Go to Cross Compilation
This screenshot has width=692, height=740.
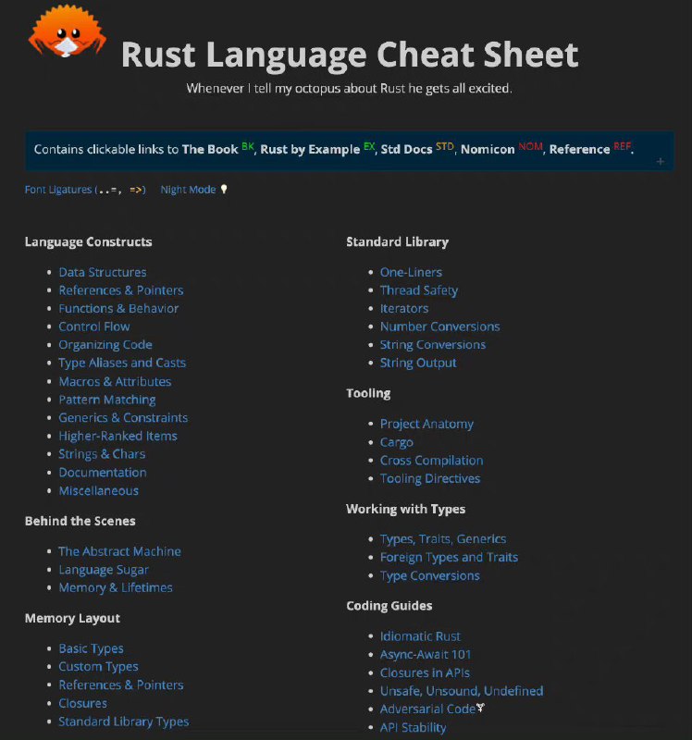pos(432,461)
